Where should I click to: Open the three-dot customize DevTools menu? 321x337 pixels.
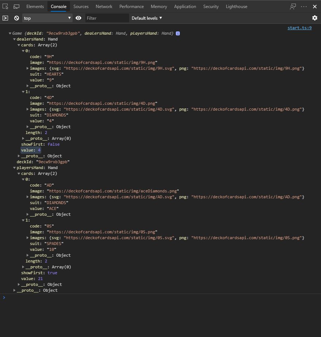304,6
